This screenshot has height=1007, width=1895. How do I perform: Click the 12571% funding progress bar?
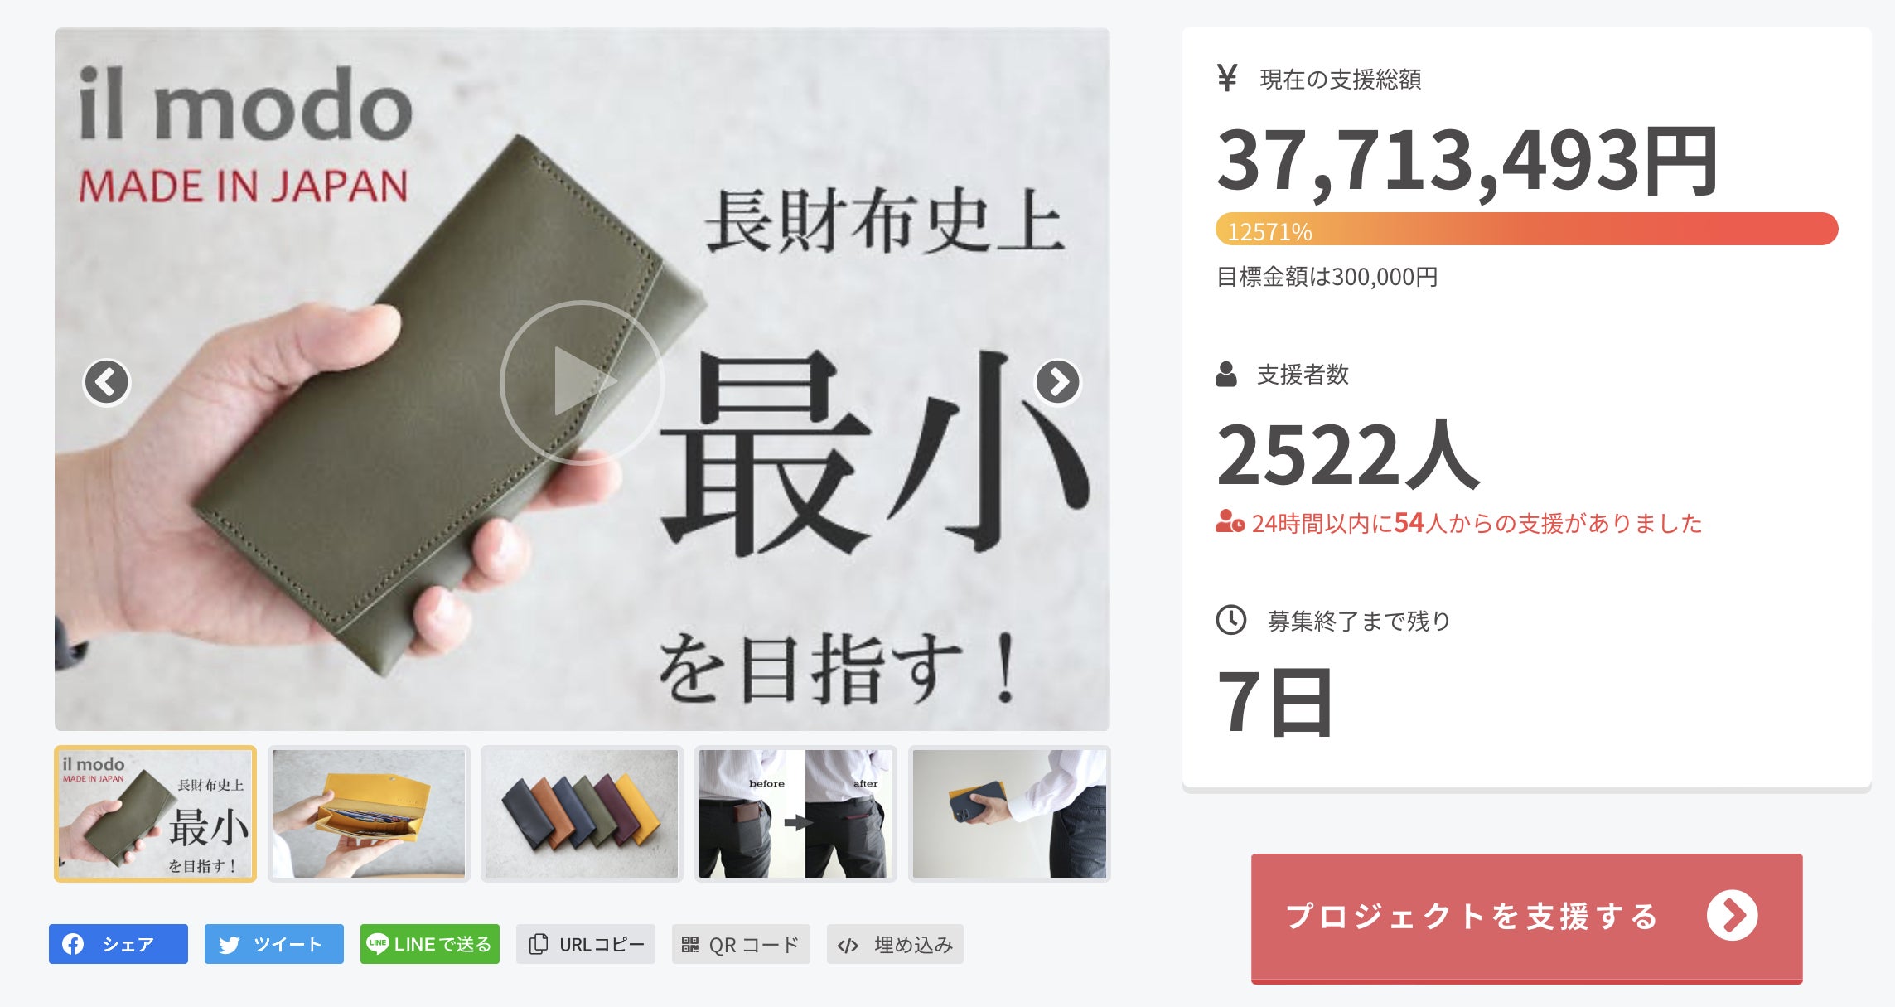pos(1526,229)
